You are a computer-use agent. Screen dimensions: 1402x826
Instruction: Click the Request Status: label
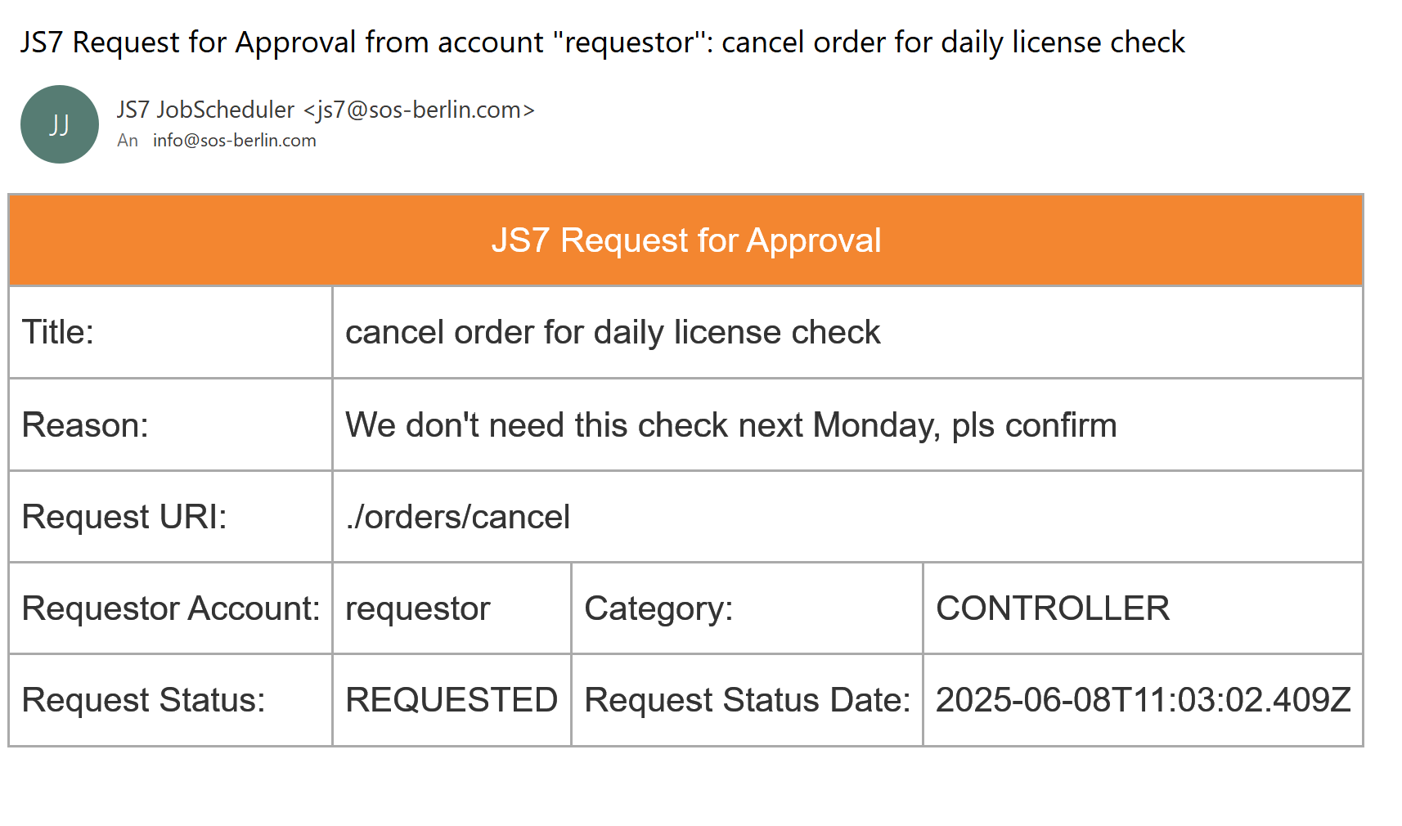144,700
